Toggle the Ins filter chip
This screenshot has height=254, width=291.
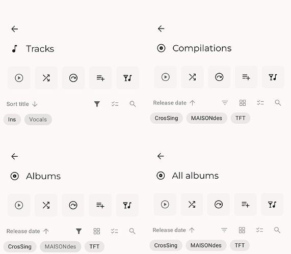(12, 120)
